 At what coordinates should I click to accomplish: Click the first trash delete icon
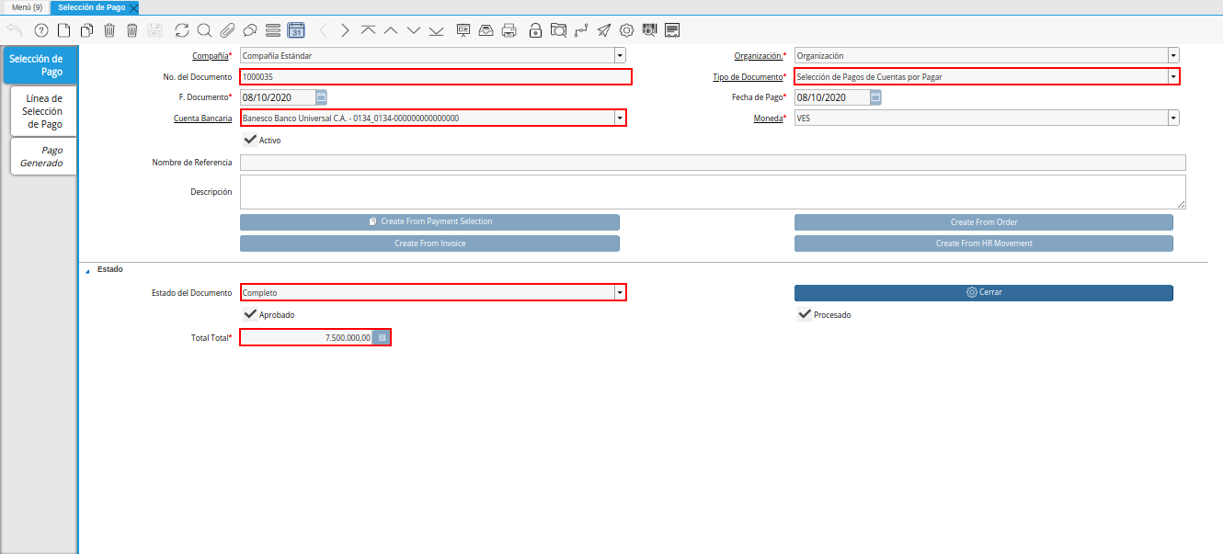pos(109,30)
